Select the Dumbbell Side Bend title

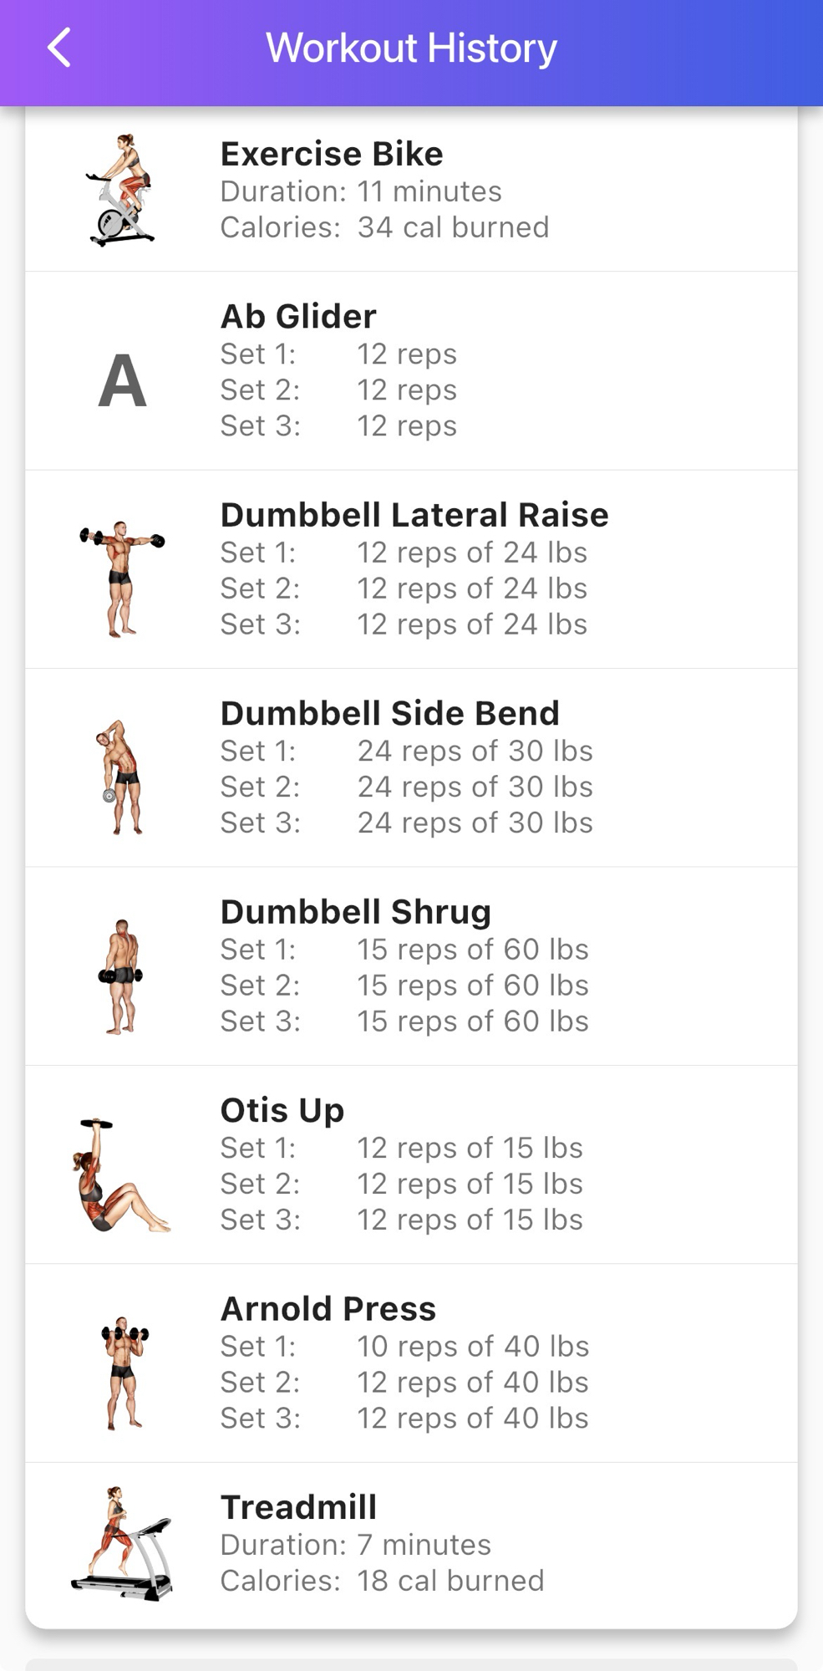(389, 713)
